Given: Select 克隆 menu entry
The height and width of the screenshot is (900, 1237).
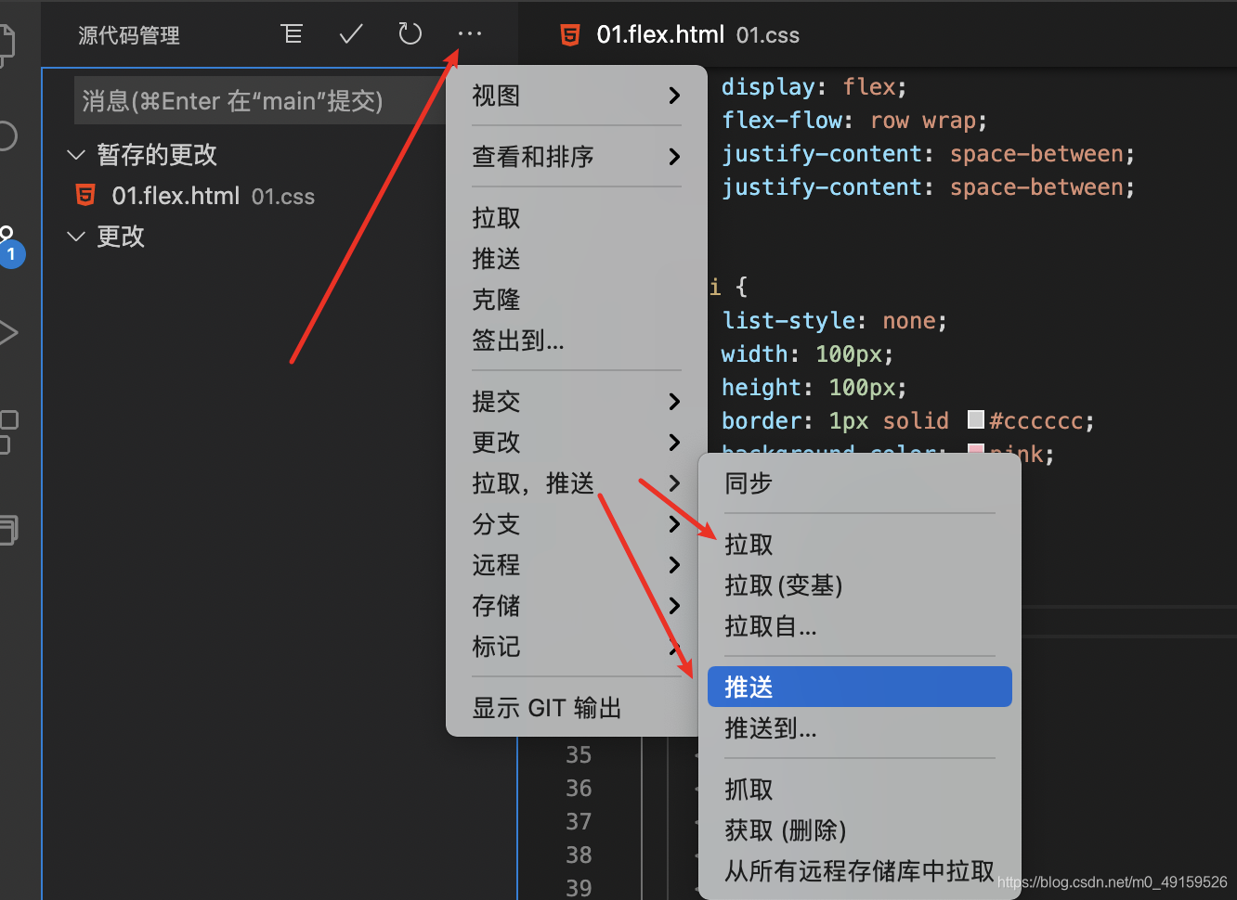Looking at the screenshot, I should pyautogui.click(x=577, y=300).
